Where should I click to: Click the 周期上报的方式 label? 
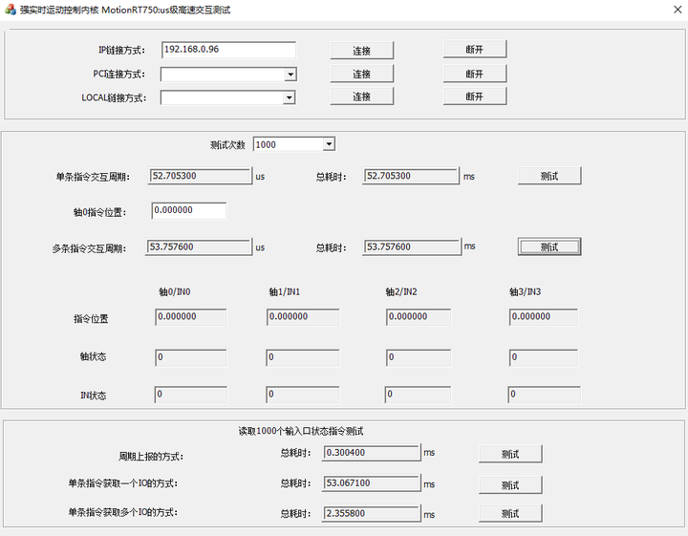point(151,457)
